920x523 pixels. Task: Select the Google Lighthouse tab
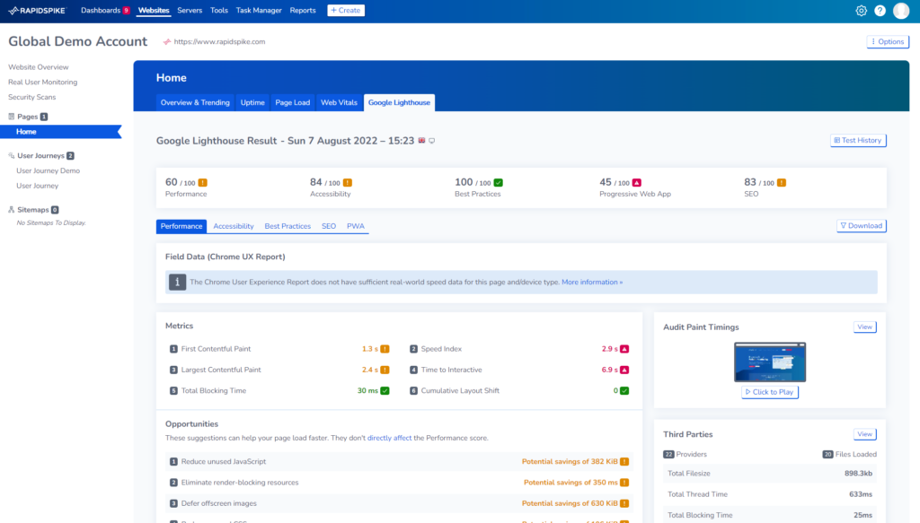(x=399, y=102)
